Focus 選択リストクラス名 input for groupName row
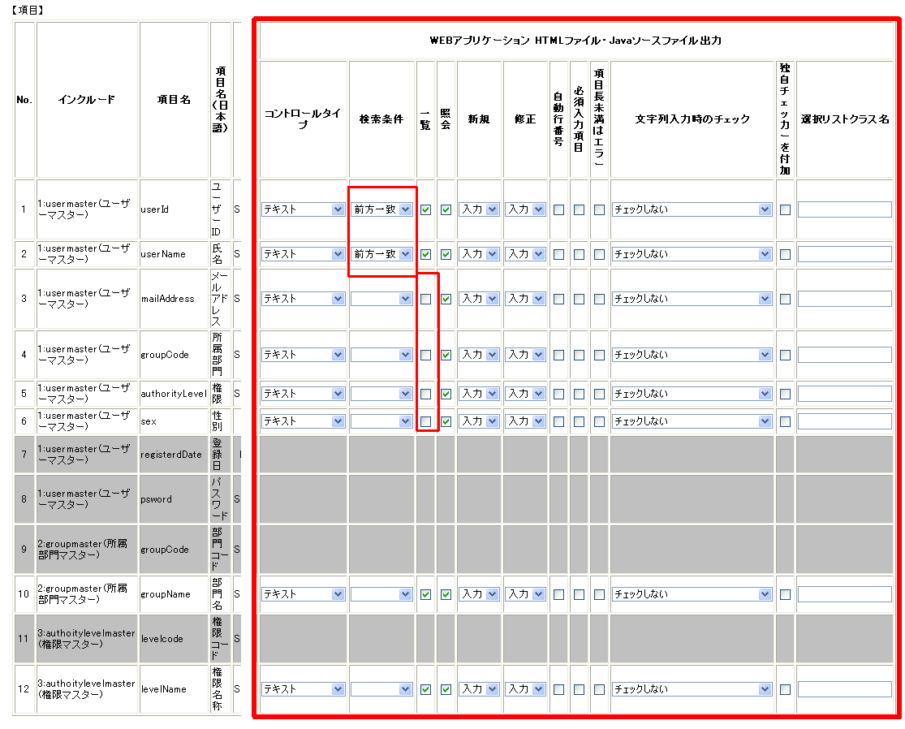Viewport: 905px width, 729px height. click(844, 594)
